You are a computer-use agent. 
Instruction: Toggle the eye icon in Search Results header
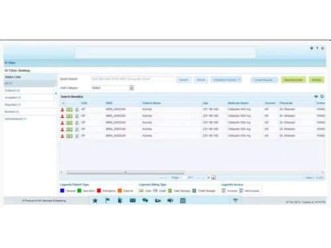pos(316,97)
